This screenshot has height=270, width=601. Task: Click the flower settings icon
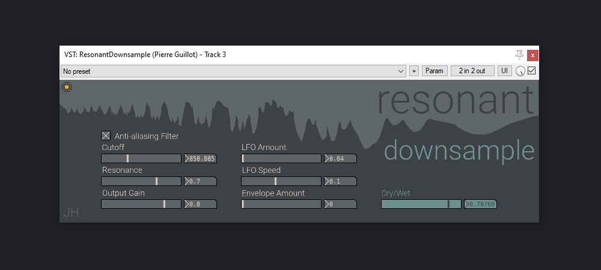[x=67, y=87]
